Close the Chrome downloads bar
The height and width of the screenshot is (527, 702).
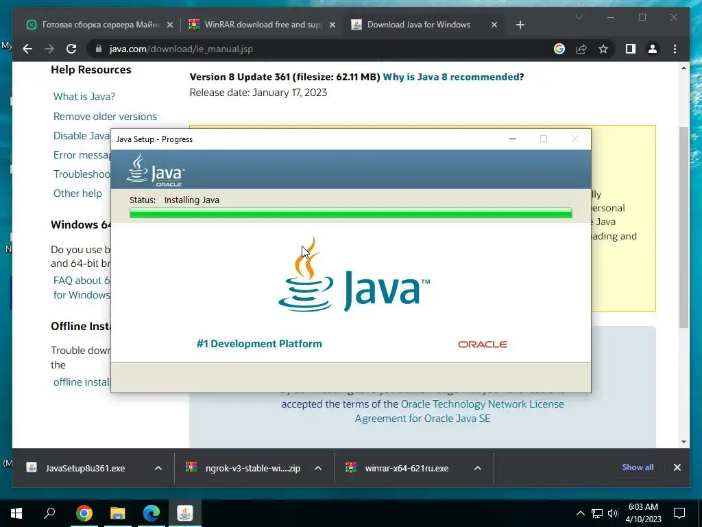click(677, 467)
